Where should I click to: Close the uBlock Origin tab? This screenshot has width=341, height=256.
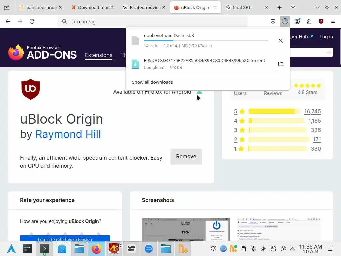tap(215, 7)
